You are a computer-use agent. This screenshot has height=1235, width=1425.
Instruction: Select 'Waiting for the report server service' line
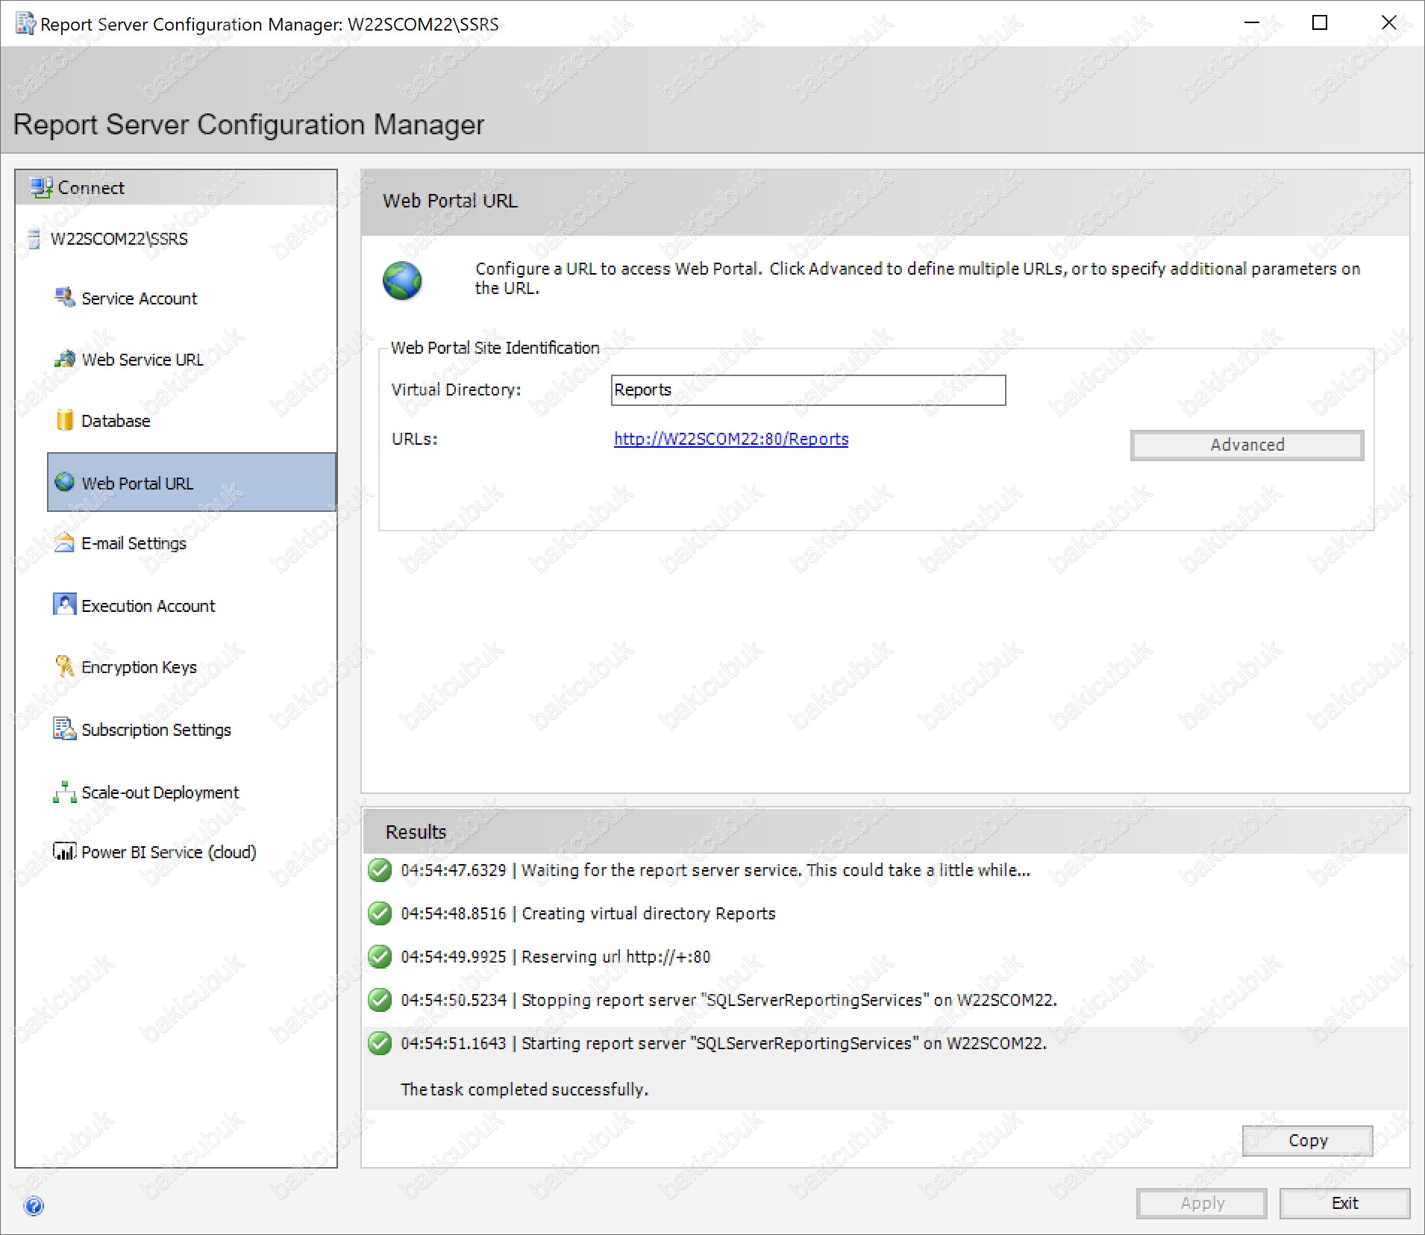coord(715,870)
